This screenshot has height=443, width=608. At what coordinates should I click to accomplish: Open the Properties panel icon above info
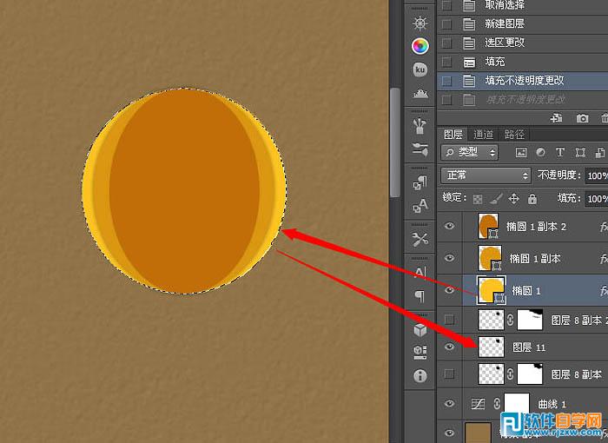[x=420, y=352]
